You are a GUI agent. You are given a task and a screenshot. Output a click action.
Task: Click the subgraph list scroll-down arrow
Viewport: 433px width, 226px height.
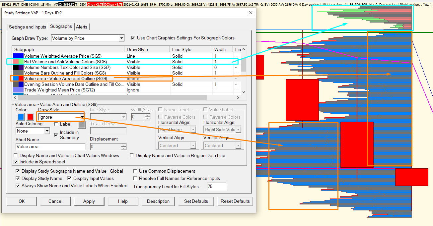pyautogui.click(x=244, y=92)
